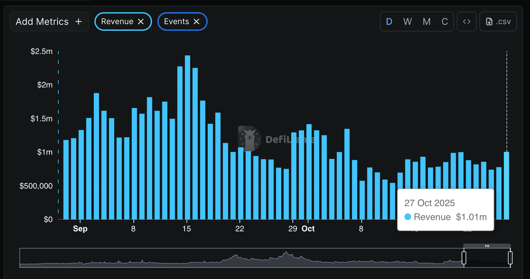Click the plus icon in Add Metrics

coord(79,22)
